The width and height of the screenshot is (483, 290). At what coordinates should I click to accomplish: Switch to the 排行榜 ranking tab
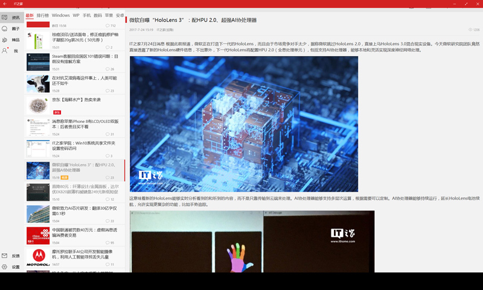click(x=43, y=15)
